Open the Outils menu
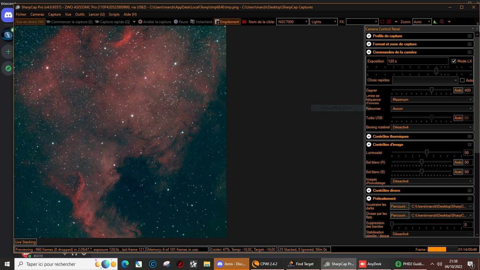The width and height of the screenshot is (480, 270). (80, 14)
